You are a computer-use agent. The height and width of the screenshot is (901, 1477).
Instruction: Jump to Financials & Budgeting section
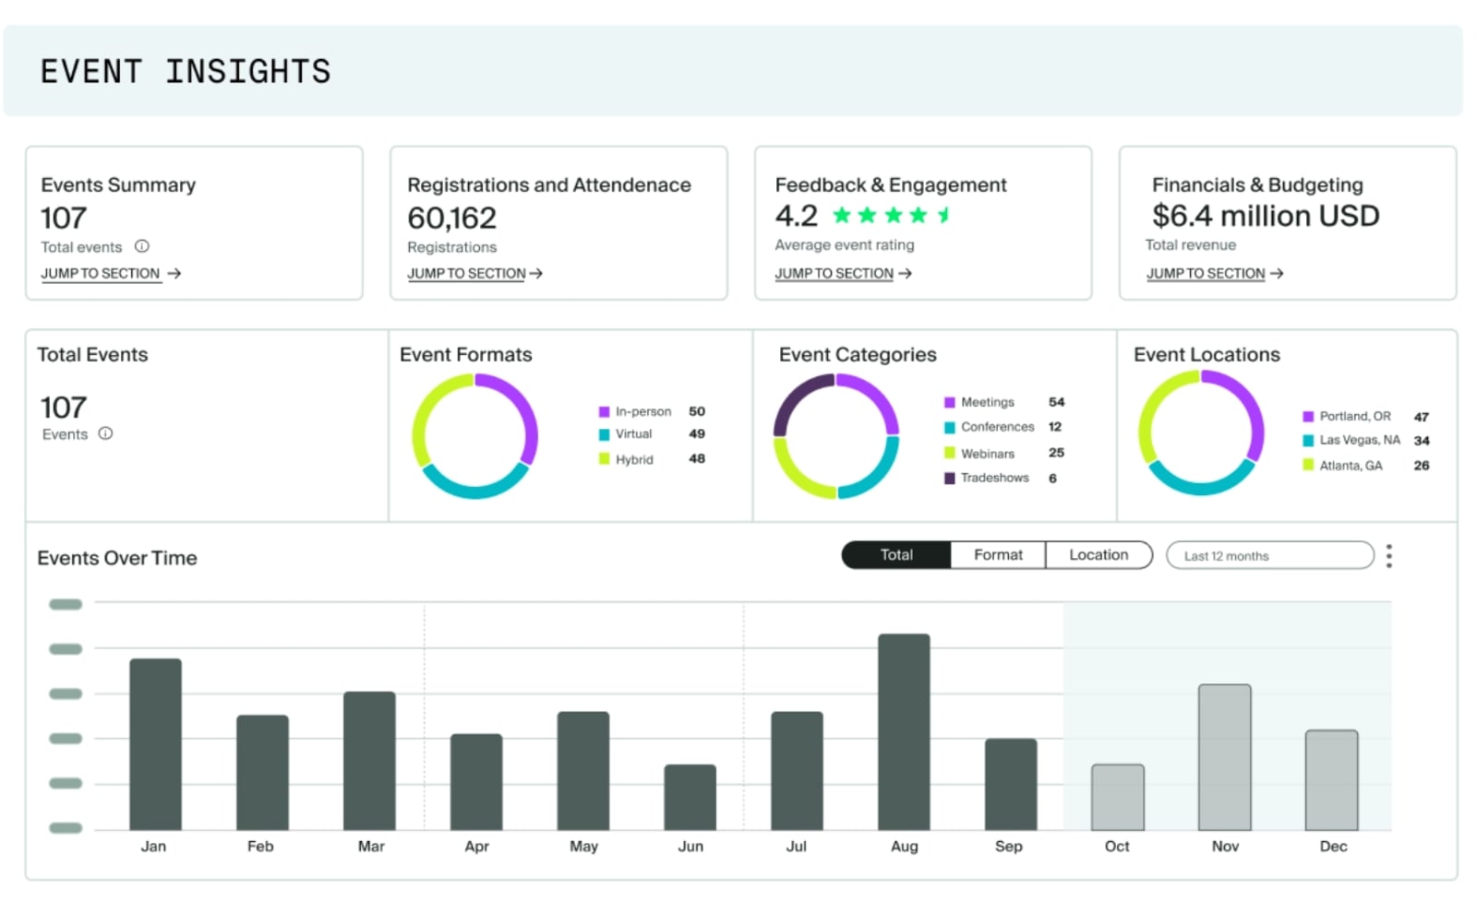(1206, 274)
